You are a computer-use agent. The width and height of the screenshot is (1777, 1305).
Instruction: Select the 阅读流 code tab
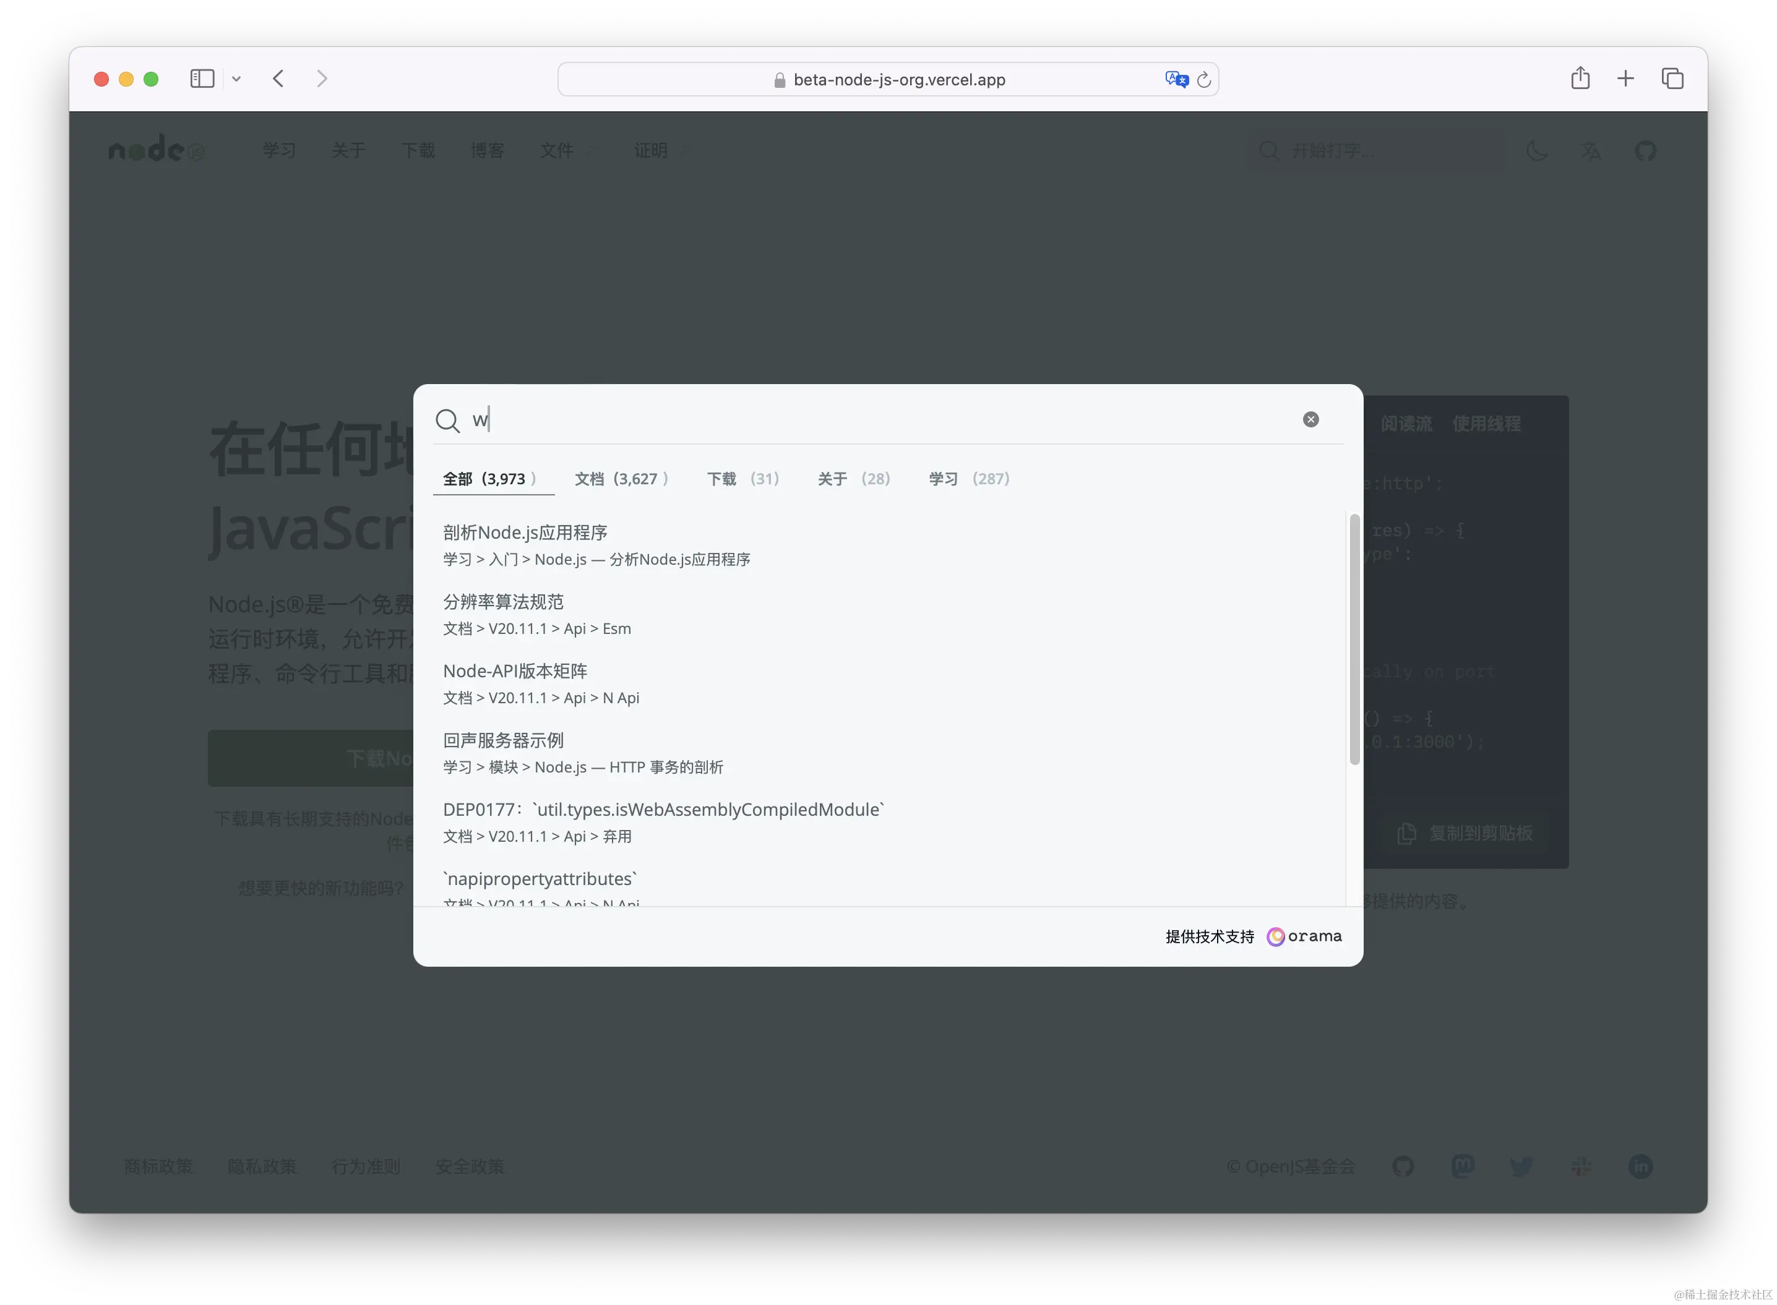1406,424
